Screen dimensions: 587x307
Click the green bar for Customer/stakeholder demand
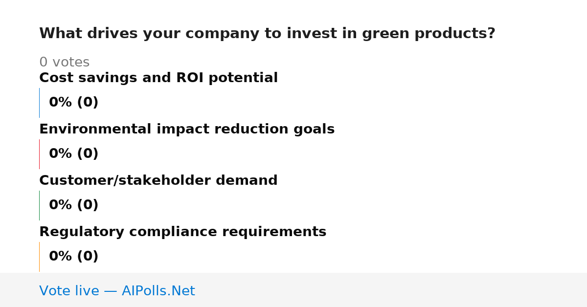click(39, 205)
